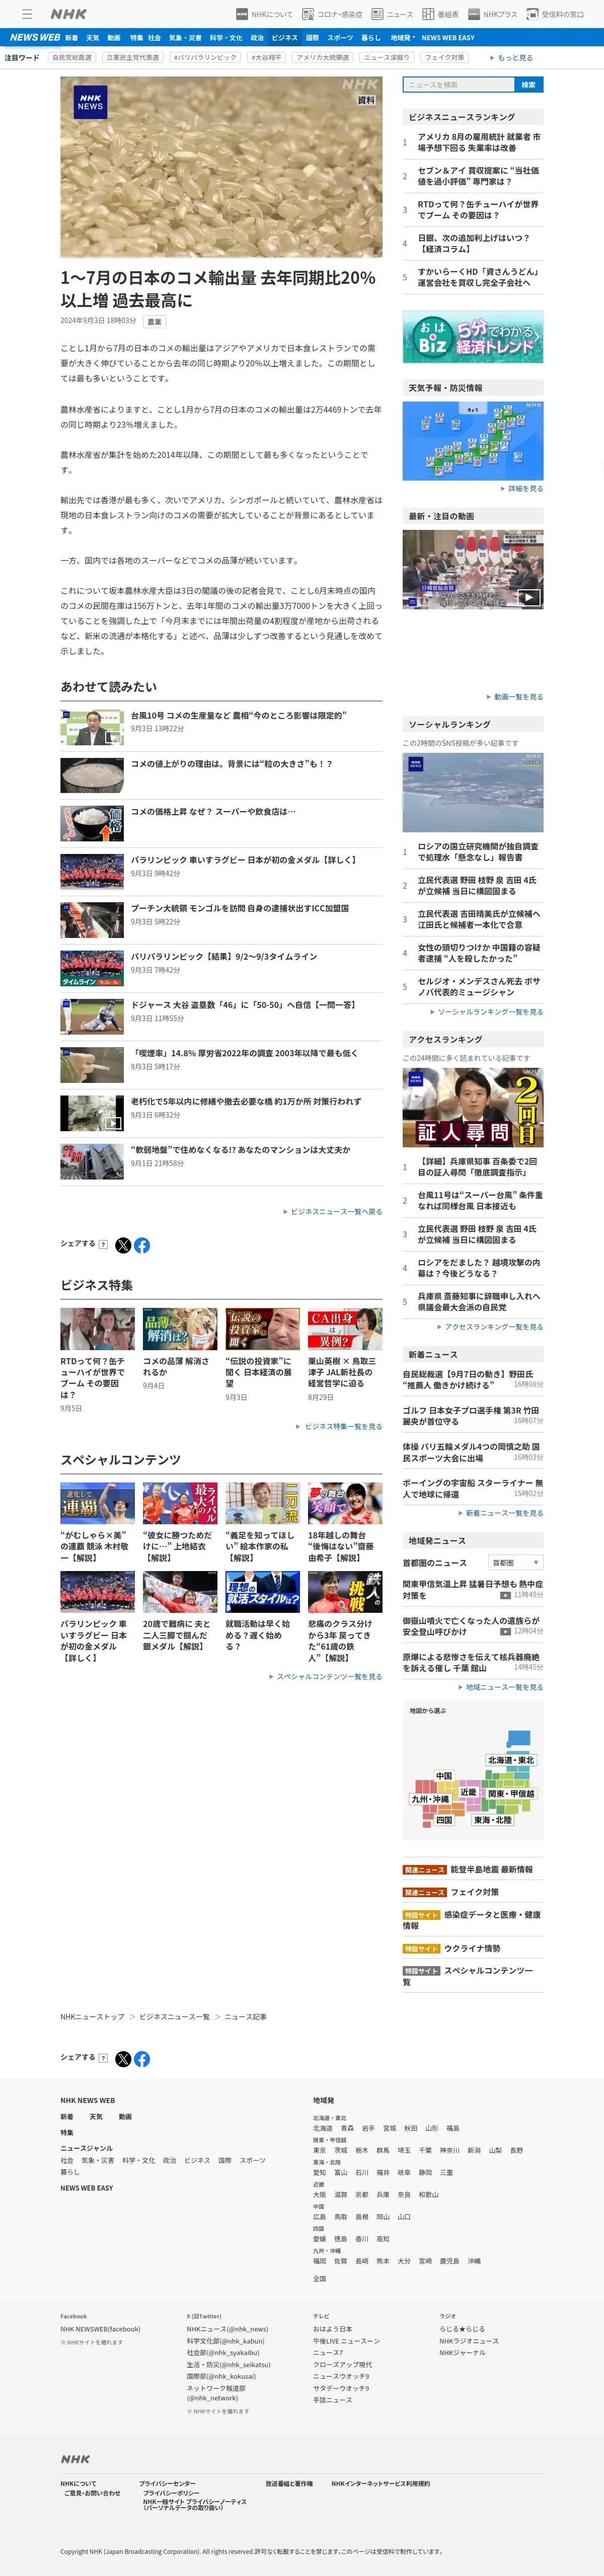Viewport: 604px width, 2576px height.
Task: Open コメの品薄 解消されるか card
Action: pyautogui.click(x=180, y=1349)
